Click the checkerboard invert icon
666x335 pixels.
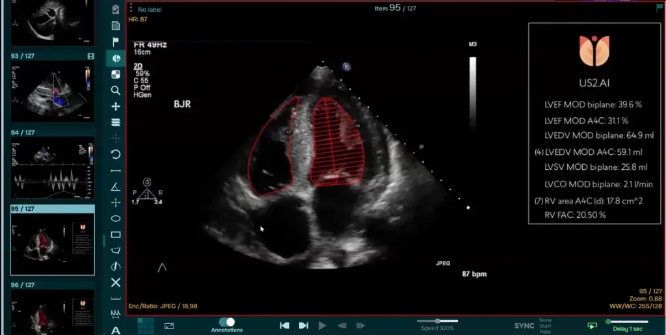pos(116,74)
